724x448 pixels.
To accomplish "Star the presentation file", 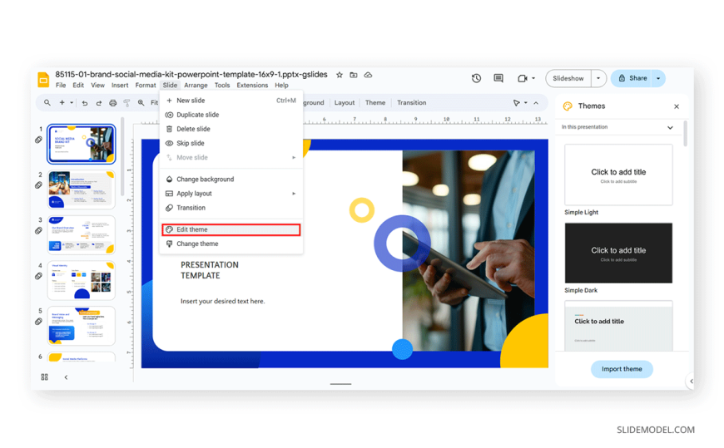I will point(340,75).
